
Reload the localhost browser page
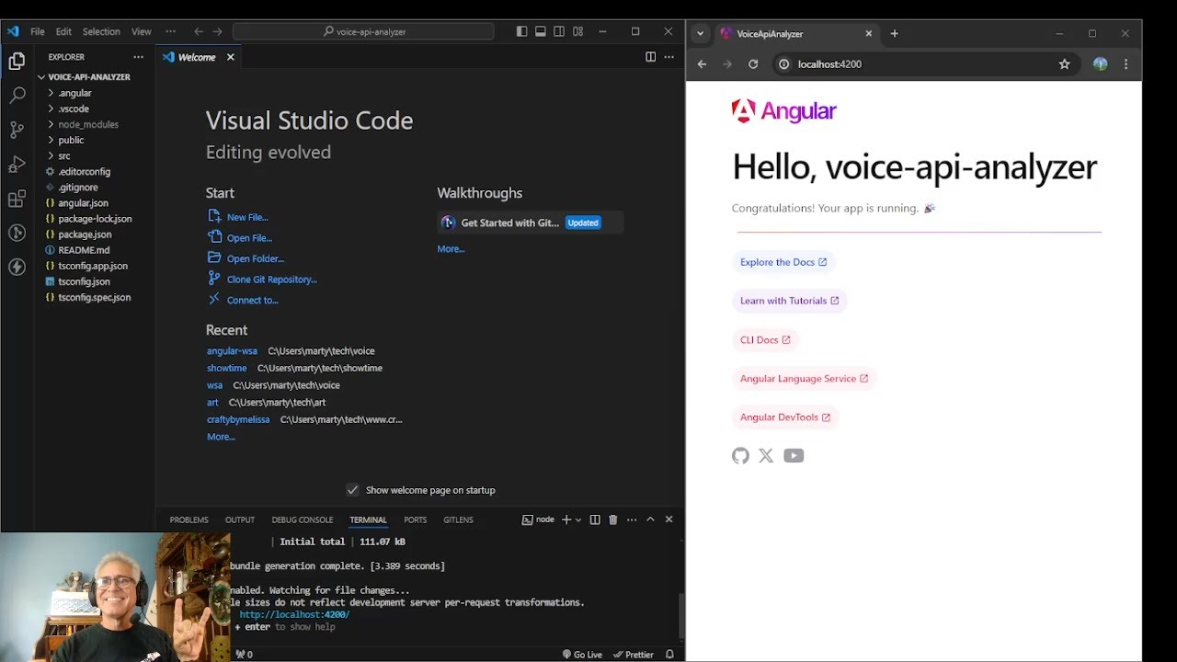(x=753, y=64)
